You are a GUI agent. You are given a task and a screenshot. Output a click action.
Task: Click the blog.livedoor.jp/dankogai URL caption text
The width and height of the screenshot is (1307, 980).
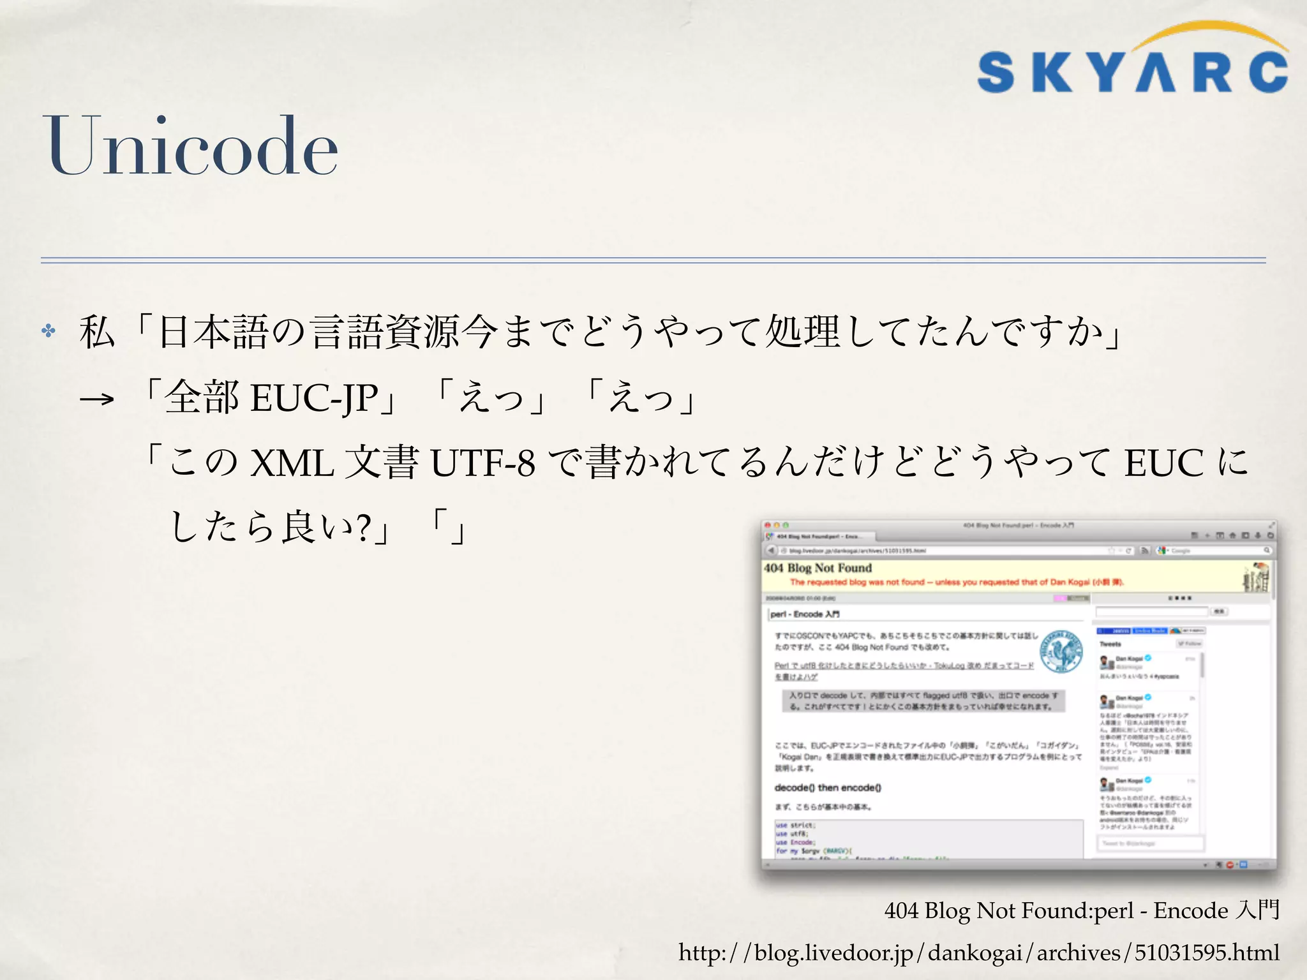tap(979, 953)
